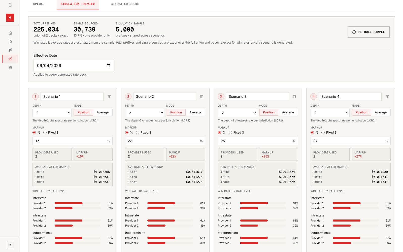Set Scenario 3 mode to Position
Screen dimensions: 403x252
coord(269,112)
